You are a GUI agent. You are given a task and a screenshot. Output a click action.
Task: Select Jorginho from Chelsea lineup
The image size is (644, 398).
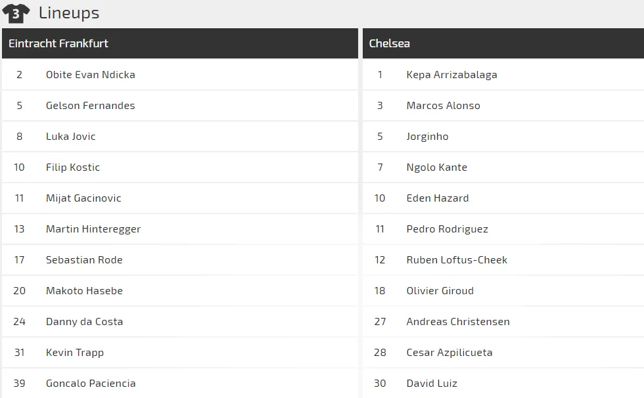428,137
